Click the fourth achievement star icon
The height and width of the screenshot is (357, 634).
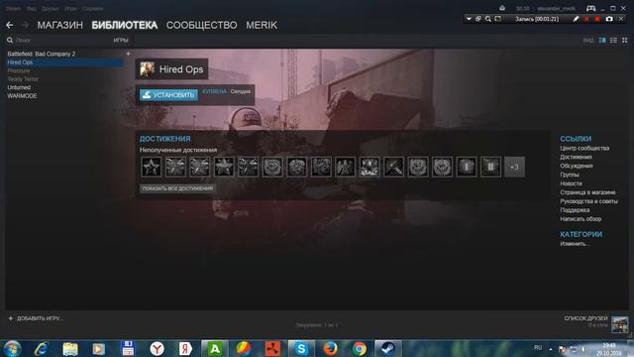click(x=224, y=167)
